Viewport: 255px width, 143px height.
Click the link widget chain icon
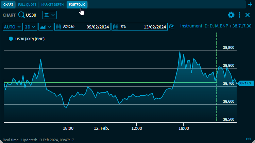click(248, 139)
